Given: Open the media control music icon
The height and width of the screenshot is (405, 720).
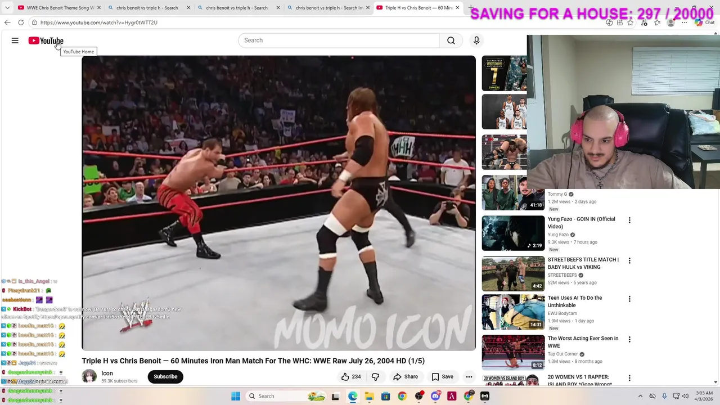Looking at the screenshot, I should pyautogui.click(x=644, y=22).
